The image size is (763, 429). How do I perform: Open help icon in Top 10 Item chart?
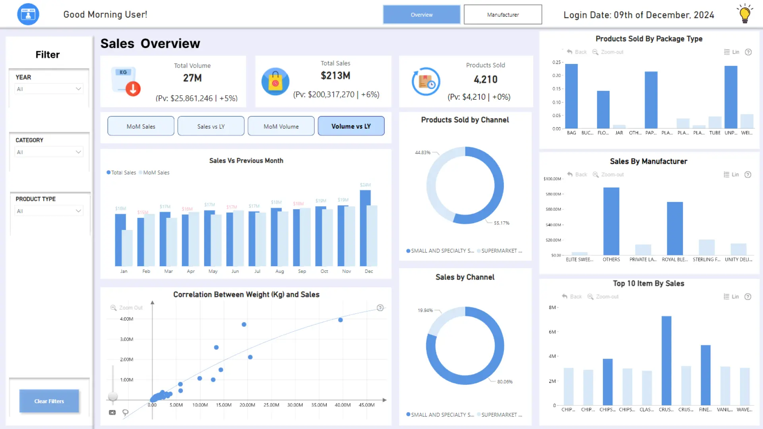tap(748, 296)
